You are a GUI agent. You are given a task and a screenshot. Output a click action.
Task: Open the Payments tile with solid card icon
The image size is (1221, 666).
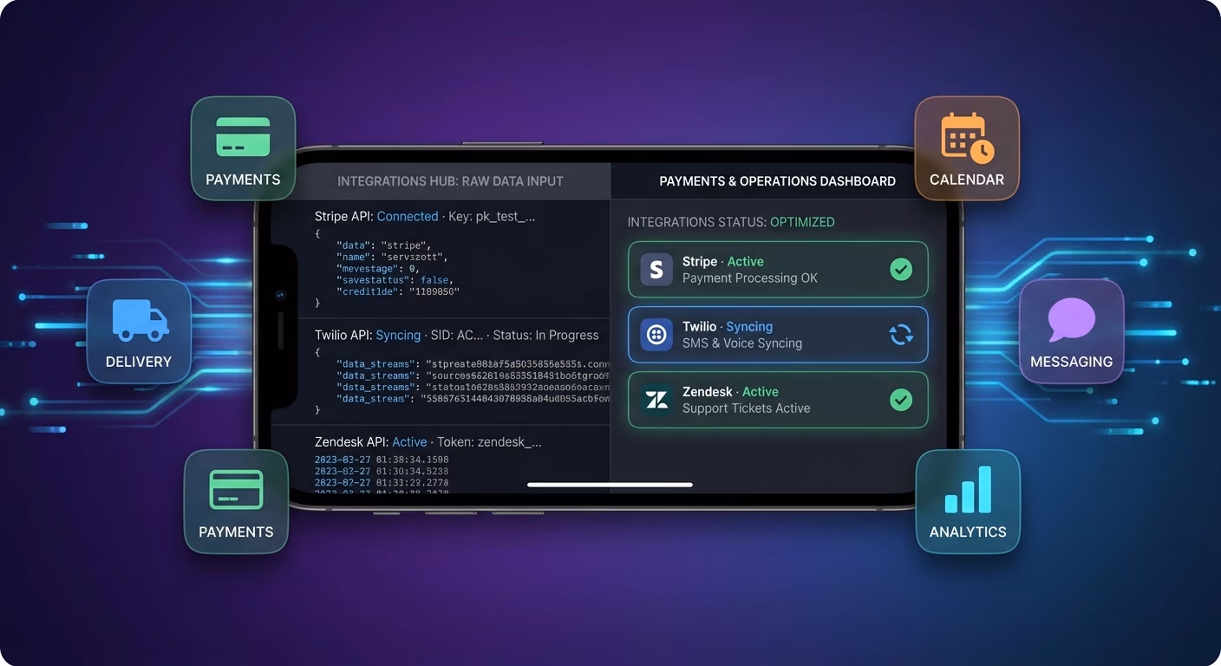click(243, 148)
